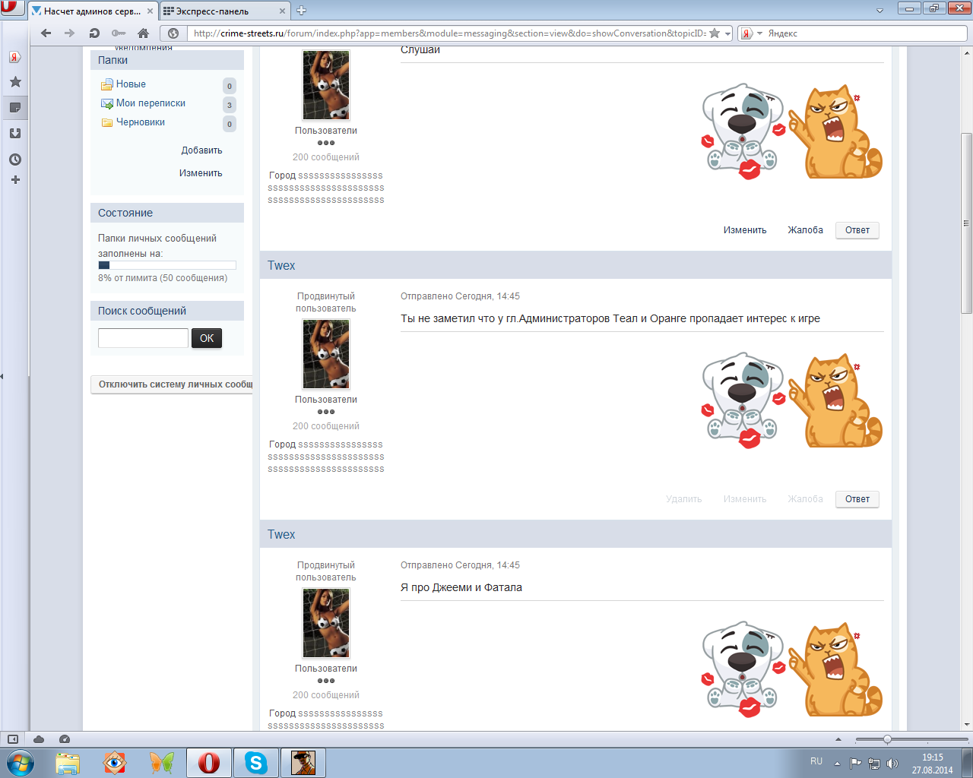Open the Новые messages folder
The width and height of the screenshot is (973, 778).
click(131, 84)
